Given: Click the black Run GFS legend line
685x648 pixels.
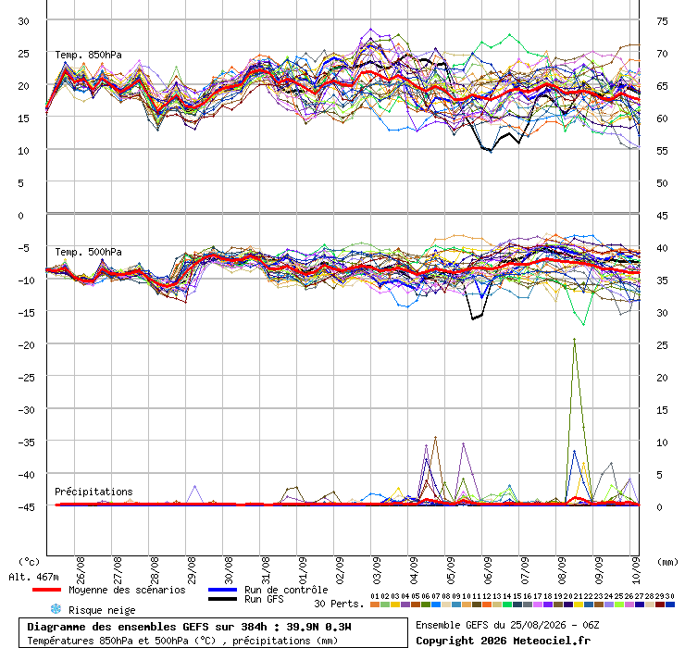Looking at the screenshot, I should point(223,599).
